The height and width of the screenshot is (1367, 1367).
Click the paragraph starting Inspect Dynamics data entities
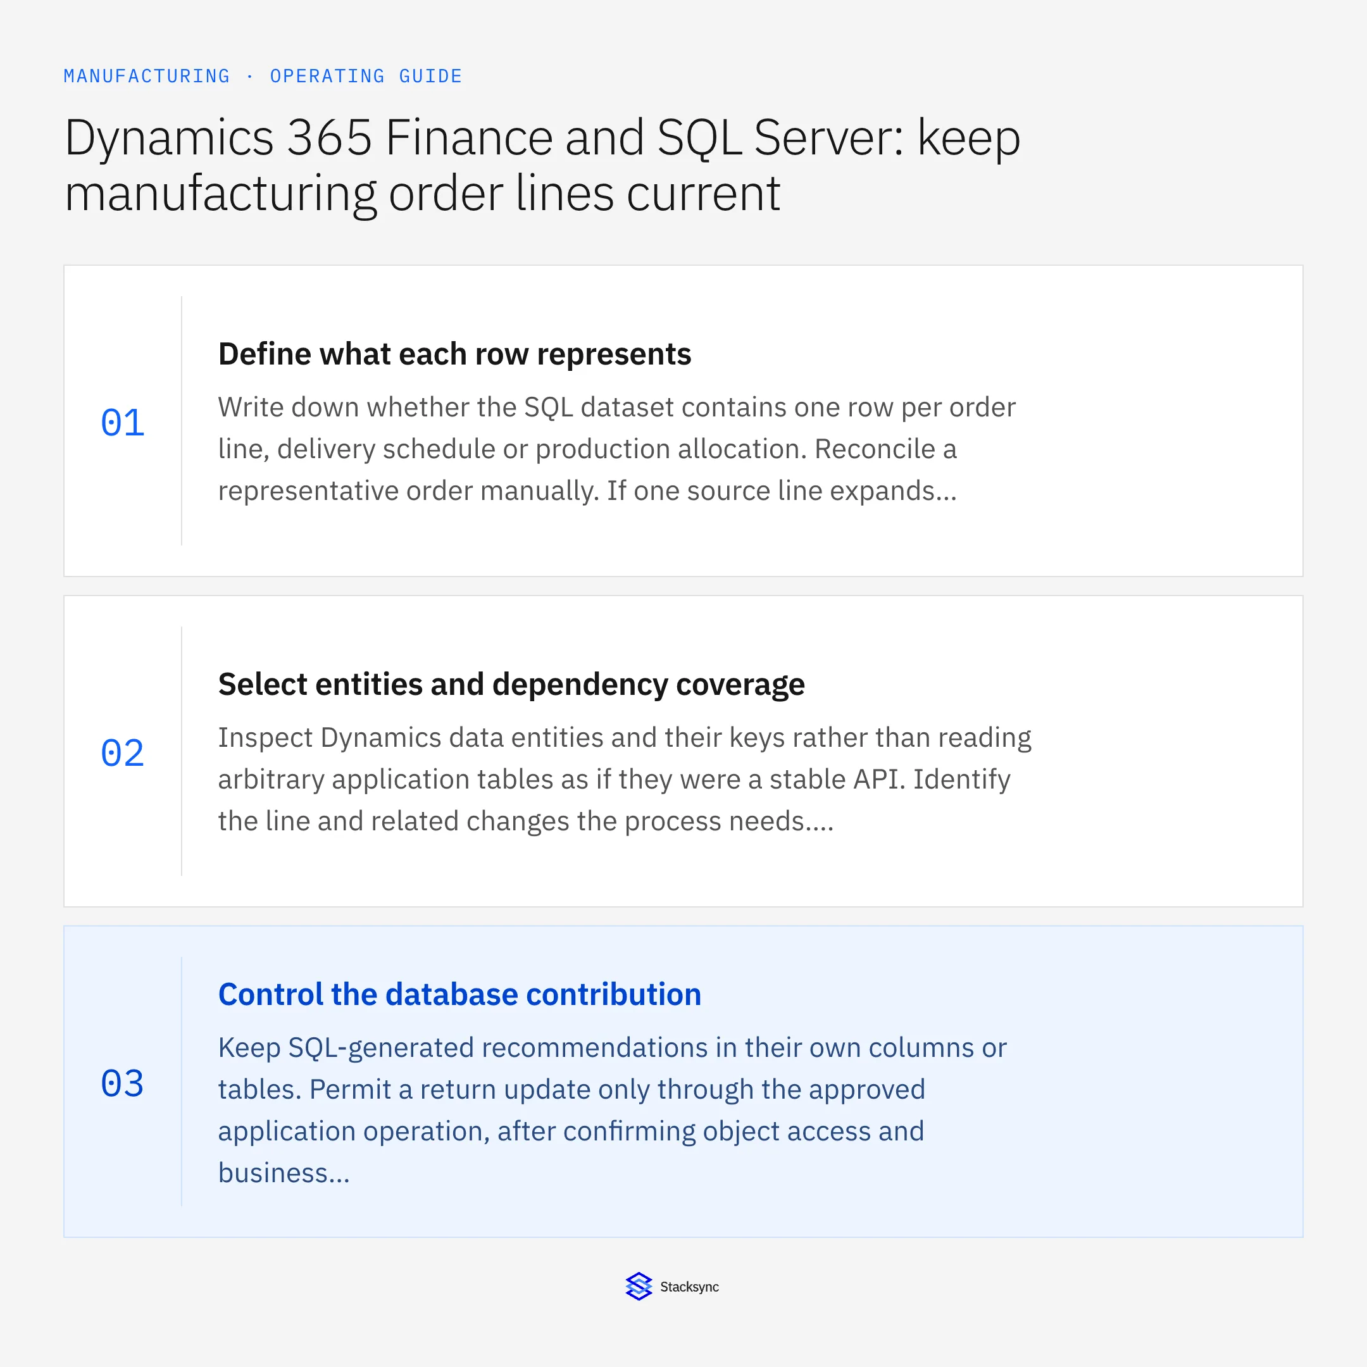tap(624, 779)
